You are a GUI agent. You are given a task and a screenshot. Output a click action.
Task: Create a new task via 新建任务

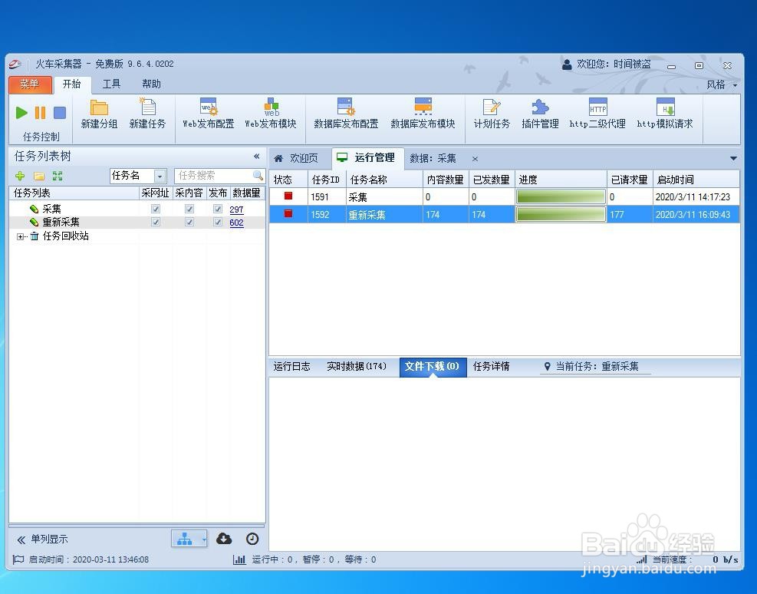147,114
